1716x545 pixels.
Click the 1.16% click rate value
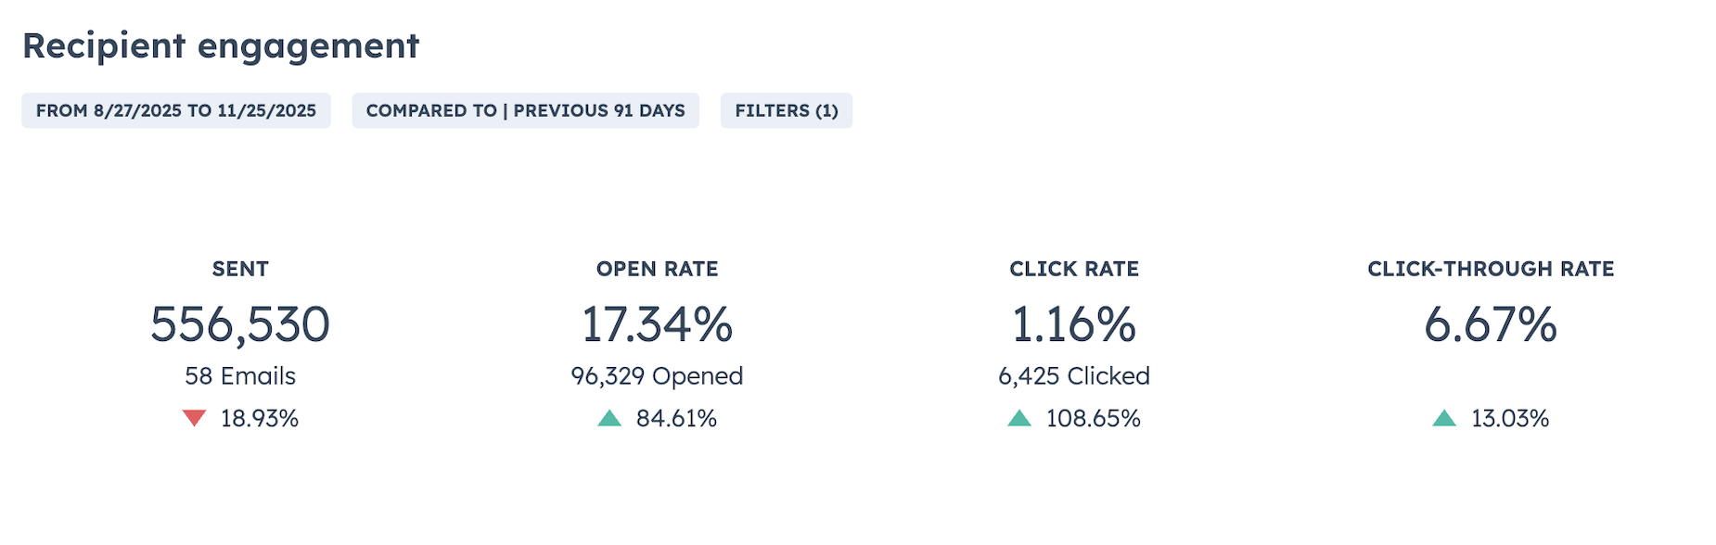click(1073, 324)
